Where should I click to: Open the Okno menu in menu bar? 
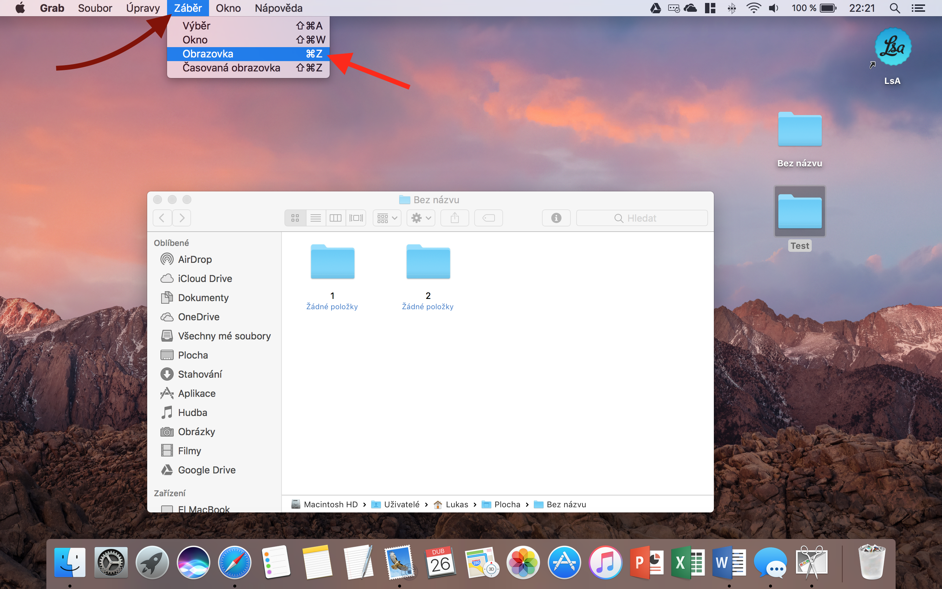click(228, 8)
